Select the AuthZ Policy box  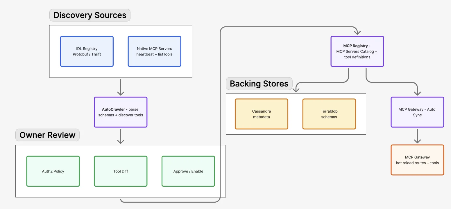53,171
